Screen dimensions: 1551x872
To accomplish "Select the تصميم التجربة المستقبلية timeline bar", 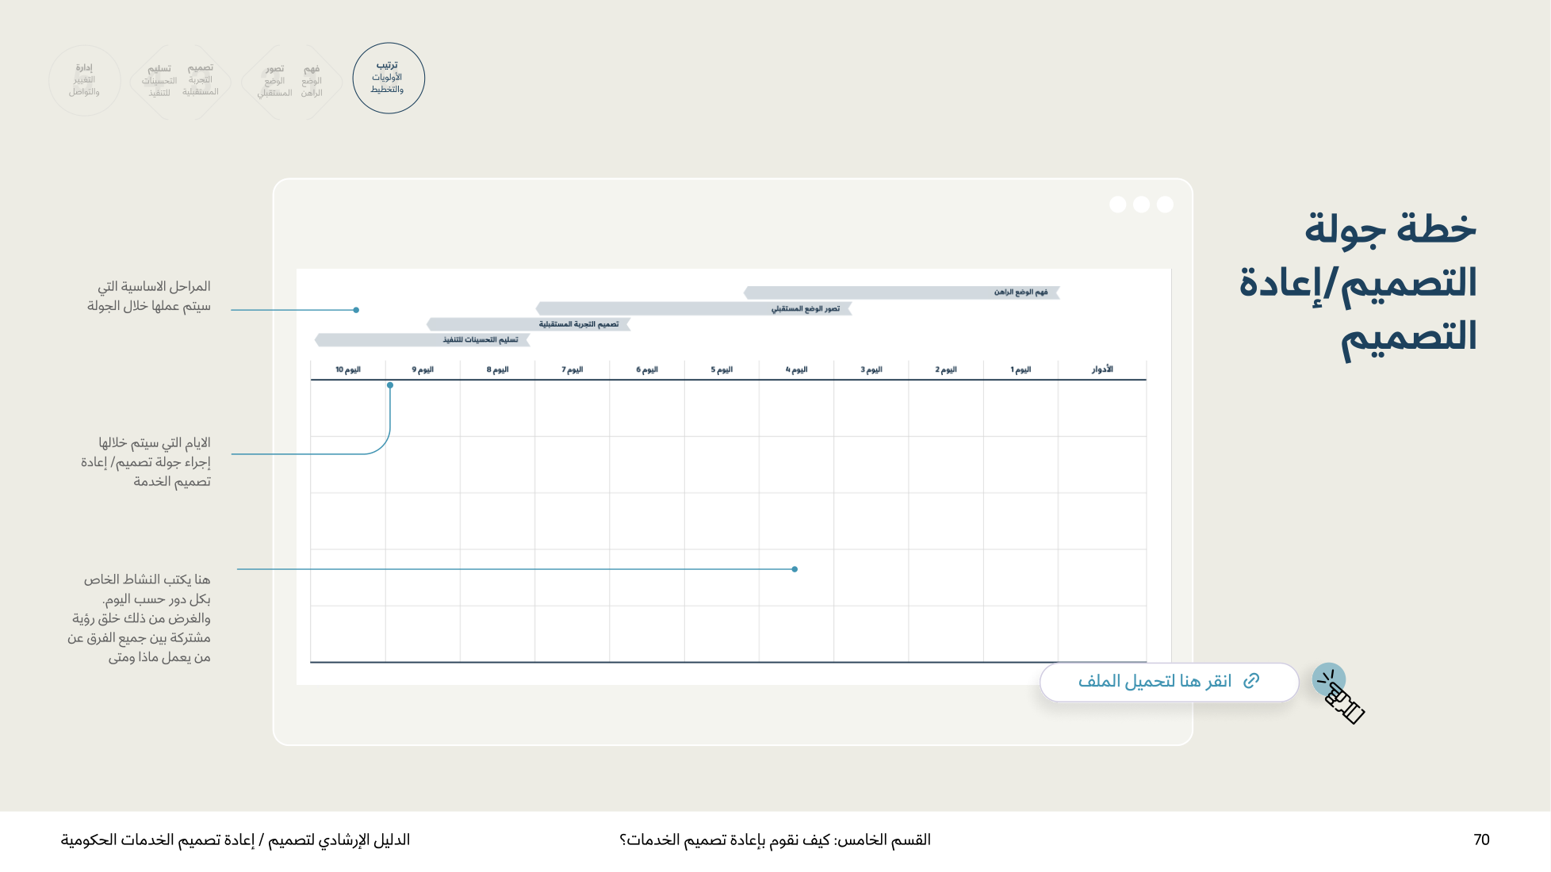I will click(529, 324).
